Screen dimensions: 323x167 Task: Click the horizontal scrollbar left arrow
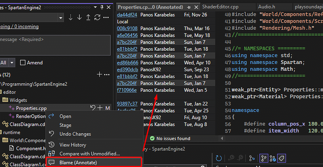point(222,138)
